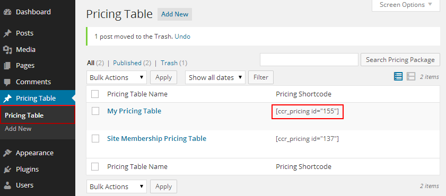Expand the Screen Options panel

[406, 5]
